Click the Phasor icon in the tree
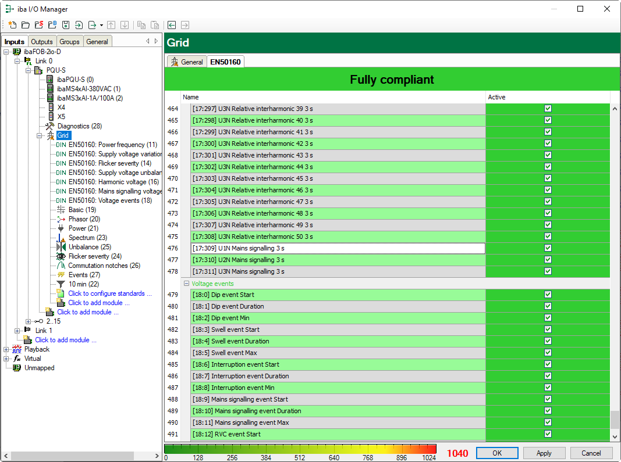 tap(61, 219)
